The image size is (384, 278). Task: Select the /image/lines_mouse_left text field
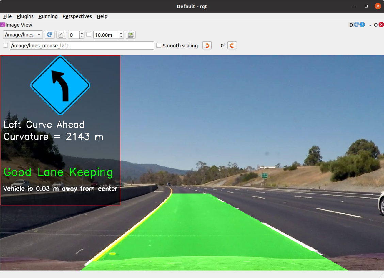(x=82, y=45)
